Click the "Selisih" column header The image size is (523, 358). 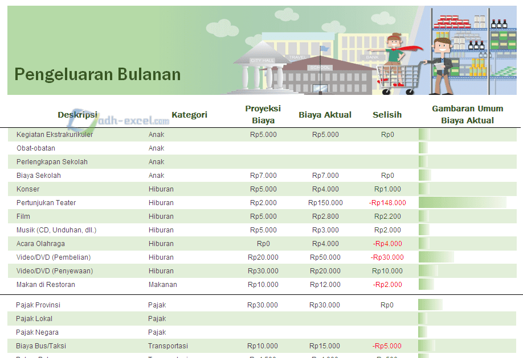[x=387, y=114]
